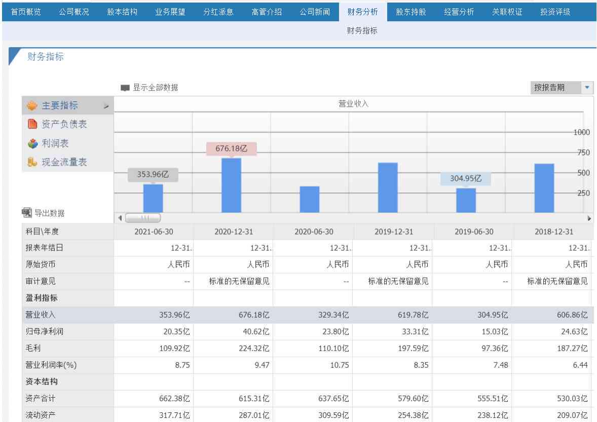Expand the 主要指标 side arrow
The image size is (597, 422).
106,106
